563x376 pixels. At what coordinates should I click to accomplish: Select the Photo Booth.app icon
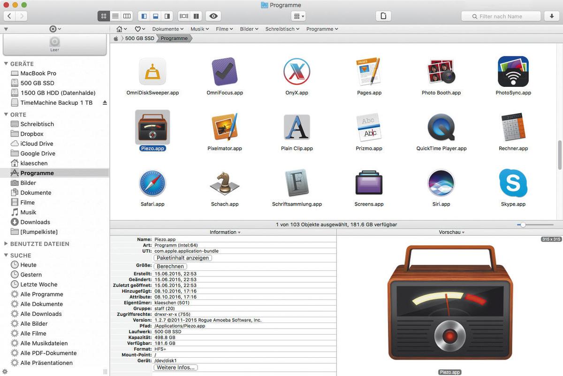[441, 72]
